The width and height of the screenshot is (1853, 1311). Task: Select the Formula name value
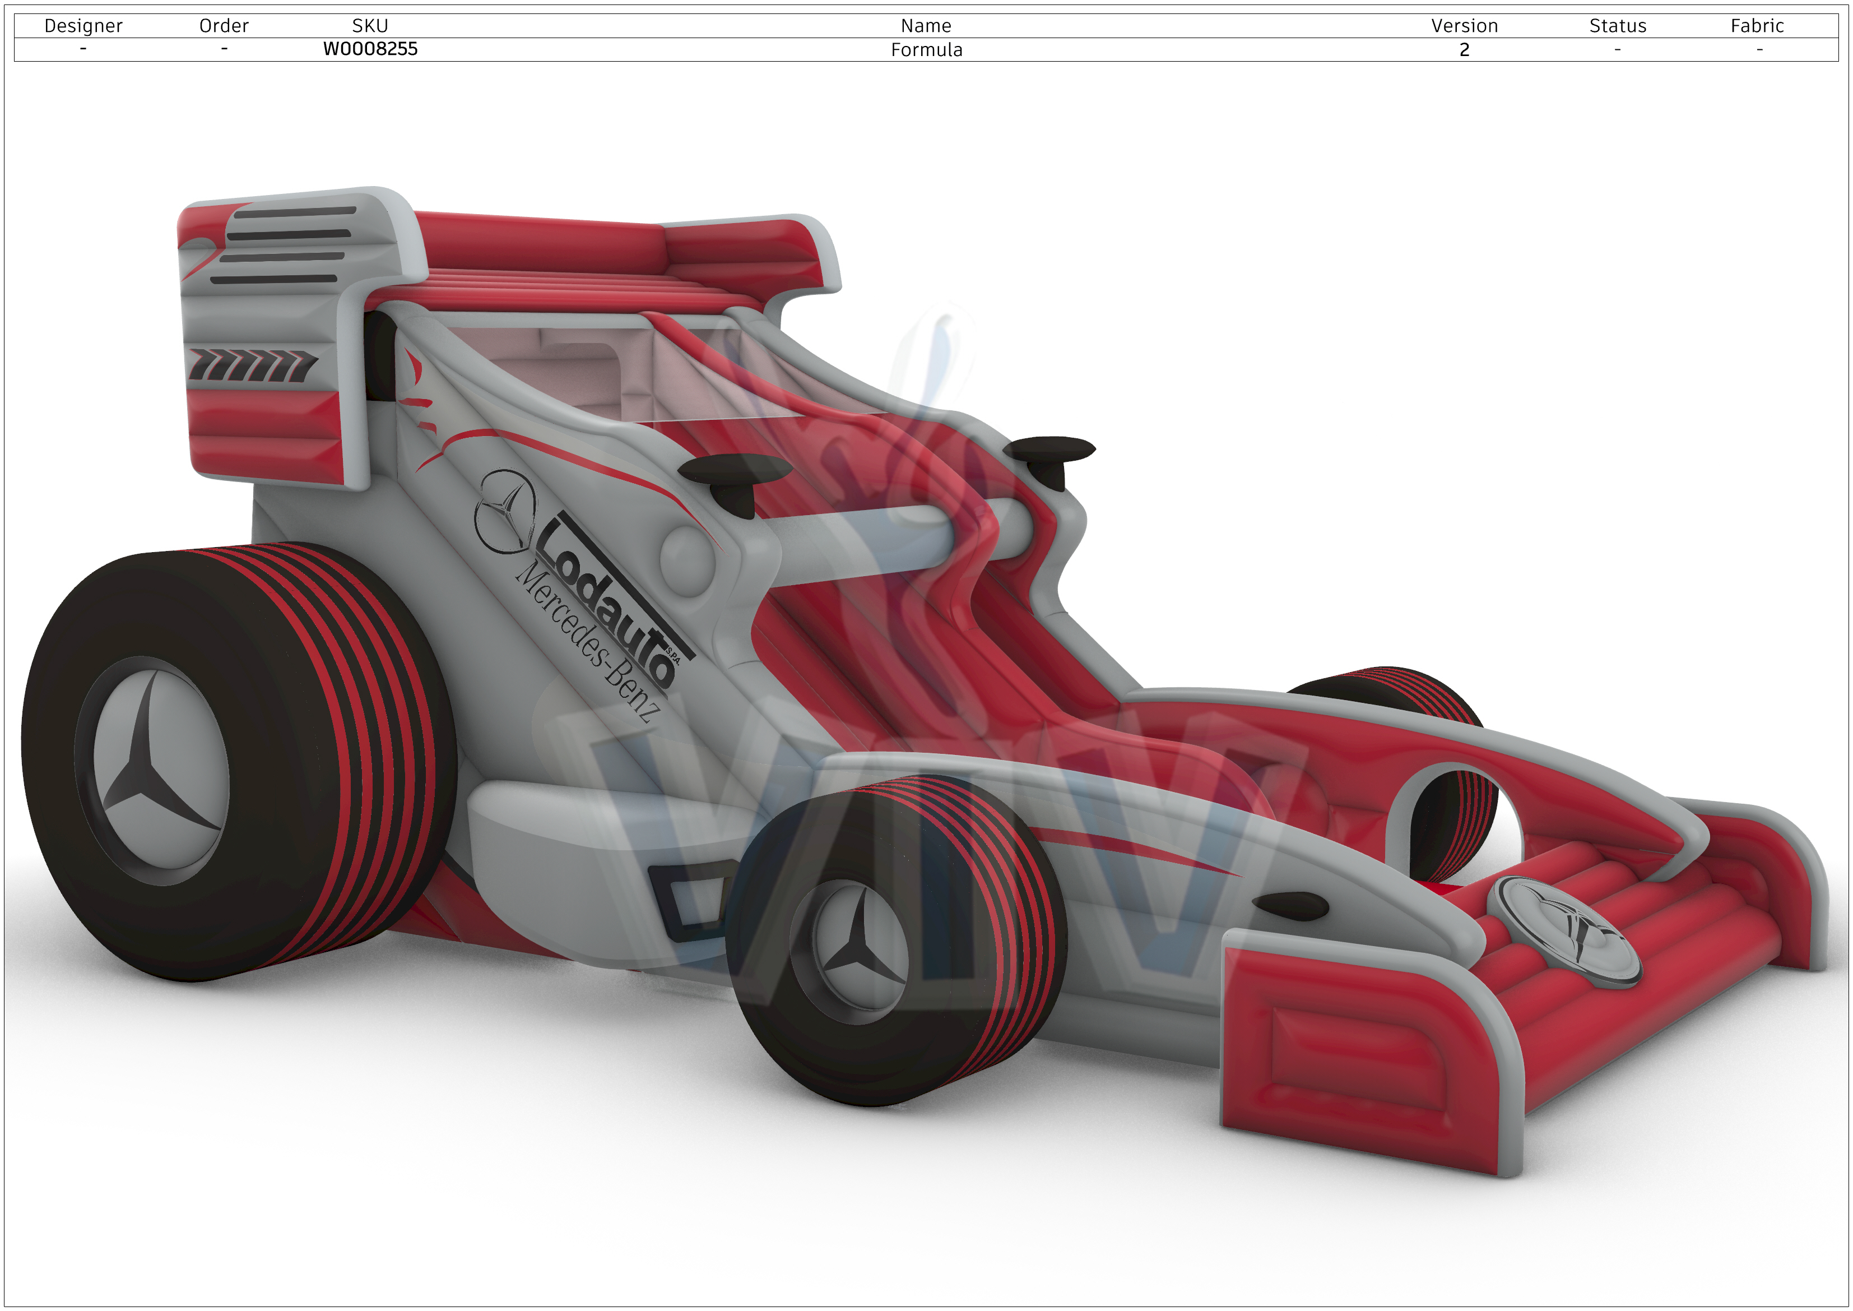pyautogui.click(x=926, y=50)
